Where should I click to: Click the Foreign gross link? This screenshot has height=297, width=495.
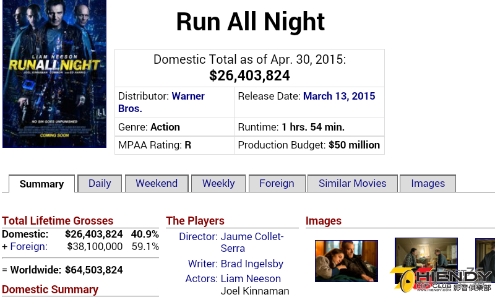pos(28,246)
